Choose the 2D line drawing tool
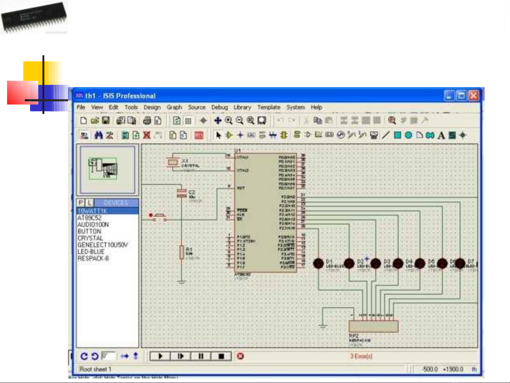The height and width of the screenshot is (383, 510). [x=386, y=135]
